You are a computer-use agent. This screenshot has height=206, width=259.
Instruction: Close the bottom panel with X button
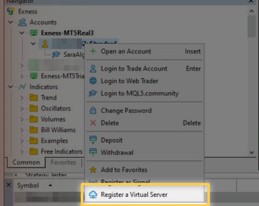coord(9,185)
